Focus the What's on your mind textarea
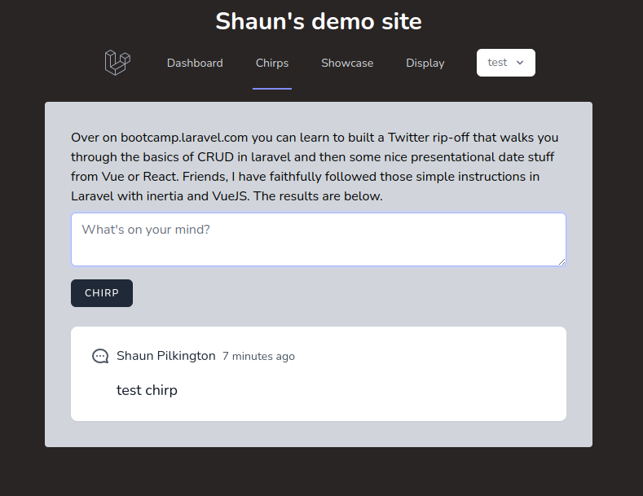Viewport: 643px width, 496px height. tap(319, 239)
